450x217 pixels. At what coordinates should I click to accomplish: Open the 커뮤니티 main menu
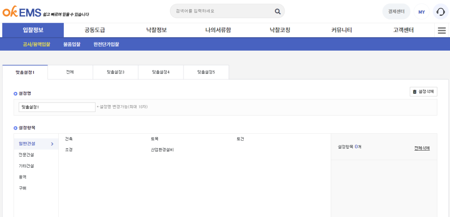(x=341, y=30)
